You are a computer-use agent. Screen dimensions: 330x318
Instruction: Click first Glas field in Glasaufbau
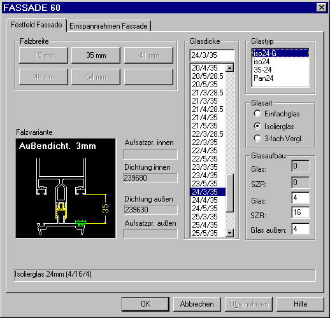point(301,166)
